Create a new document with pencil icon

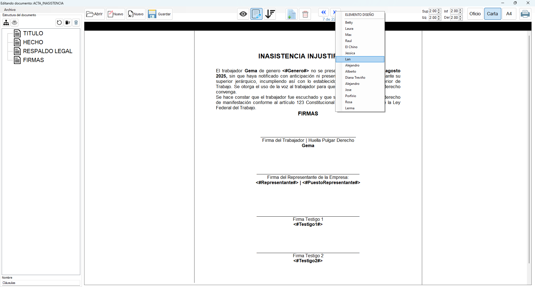point(115,14)
